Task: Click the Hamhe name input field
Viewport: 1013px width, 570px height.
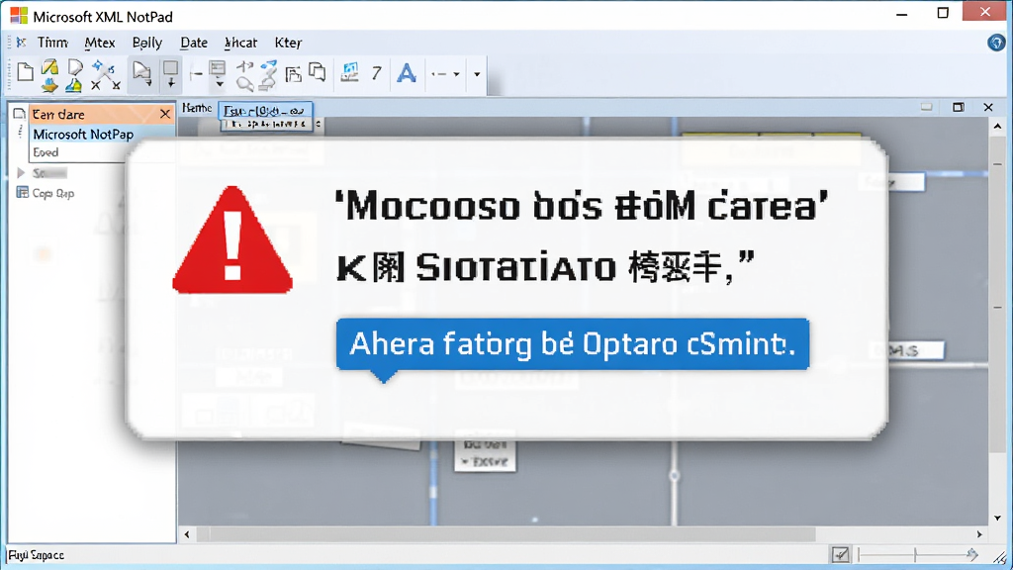Action: click(265, 111)
